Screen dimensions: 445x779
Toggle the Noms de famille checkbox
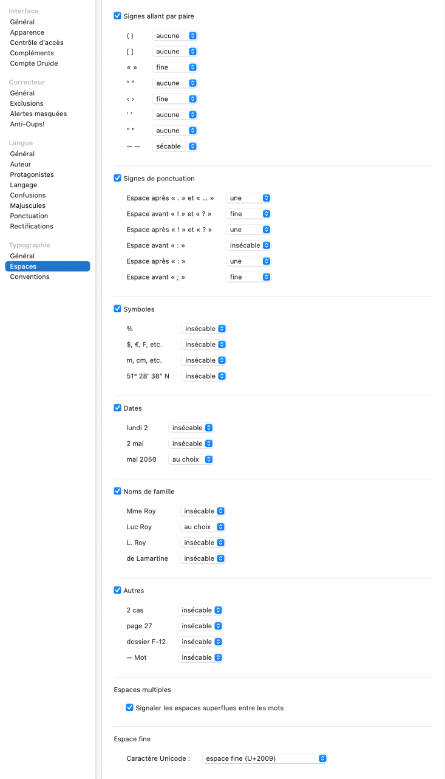point(118,491)
